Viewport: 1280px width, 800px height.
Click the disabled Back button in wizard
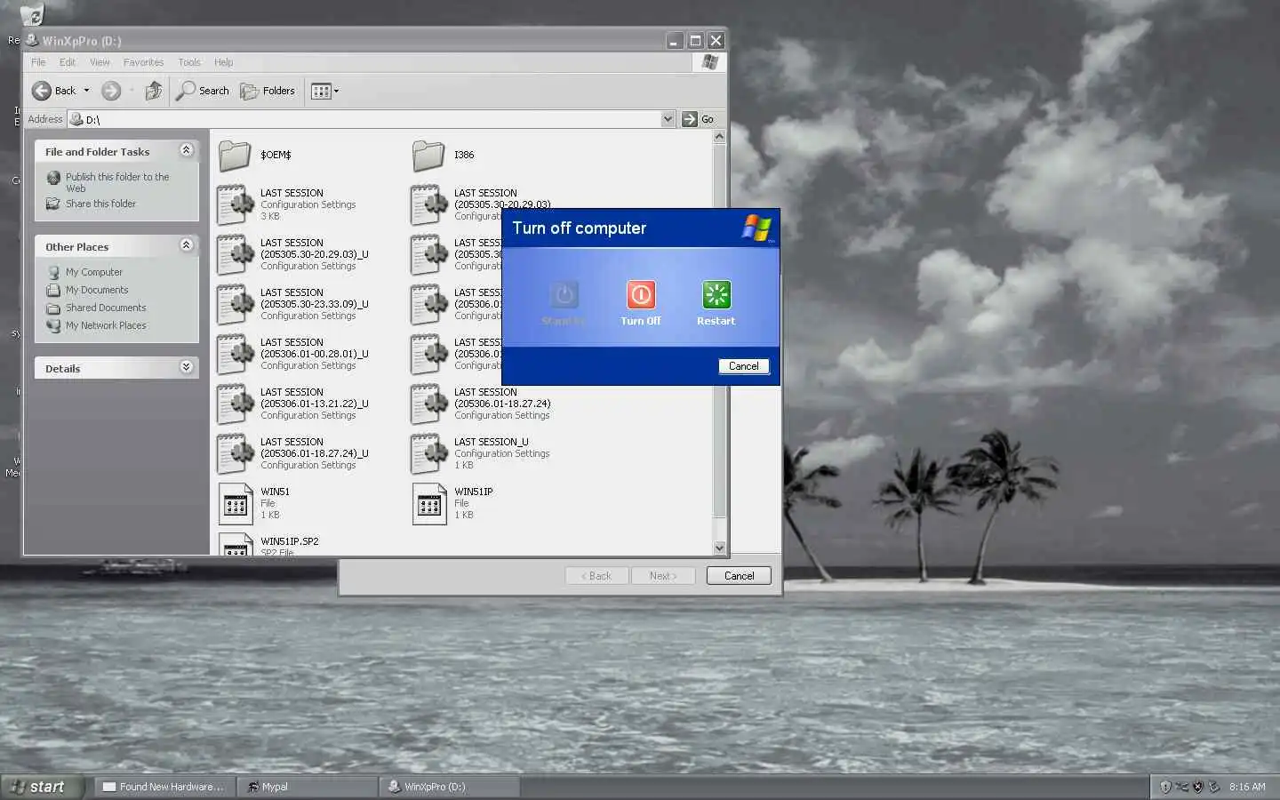click(x=596, y=576)
